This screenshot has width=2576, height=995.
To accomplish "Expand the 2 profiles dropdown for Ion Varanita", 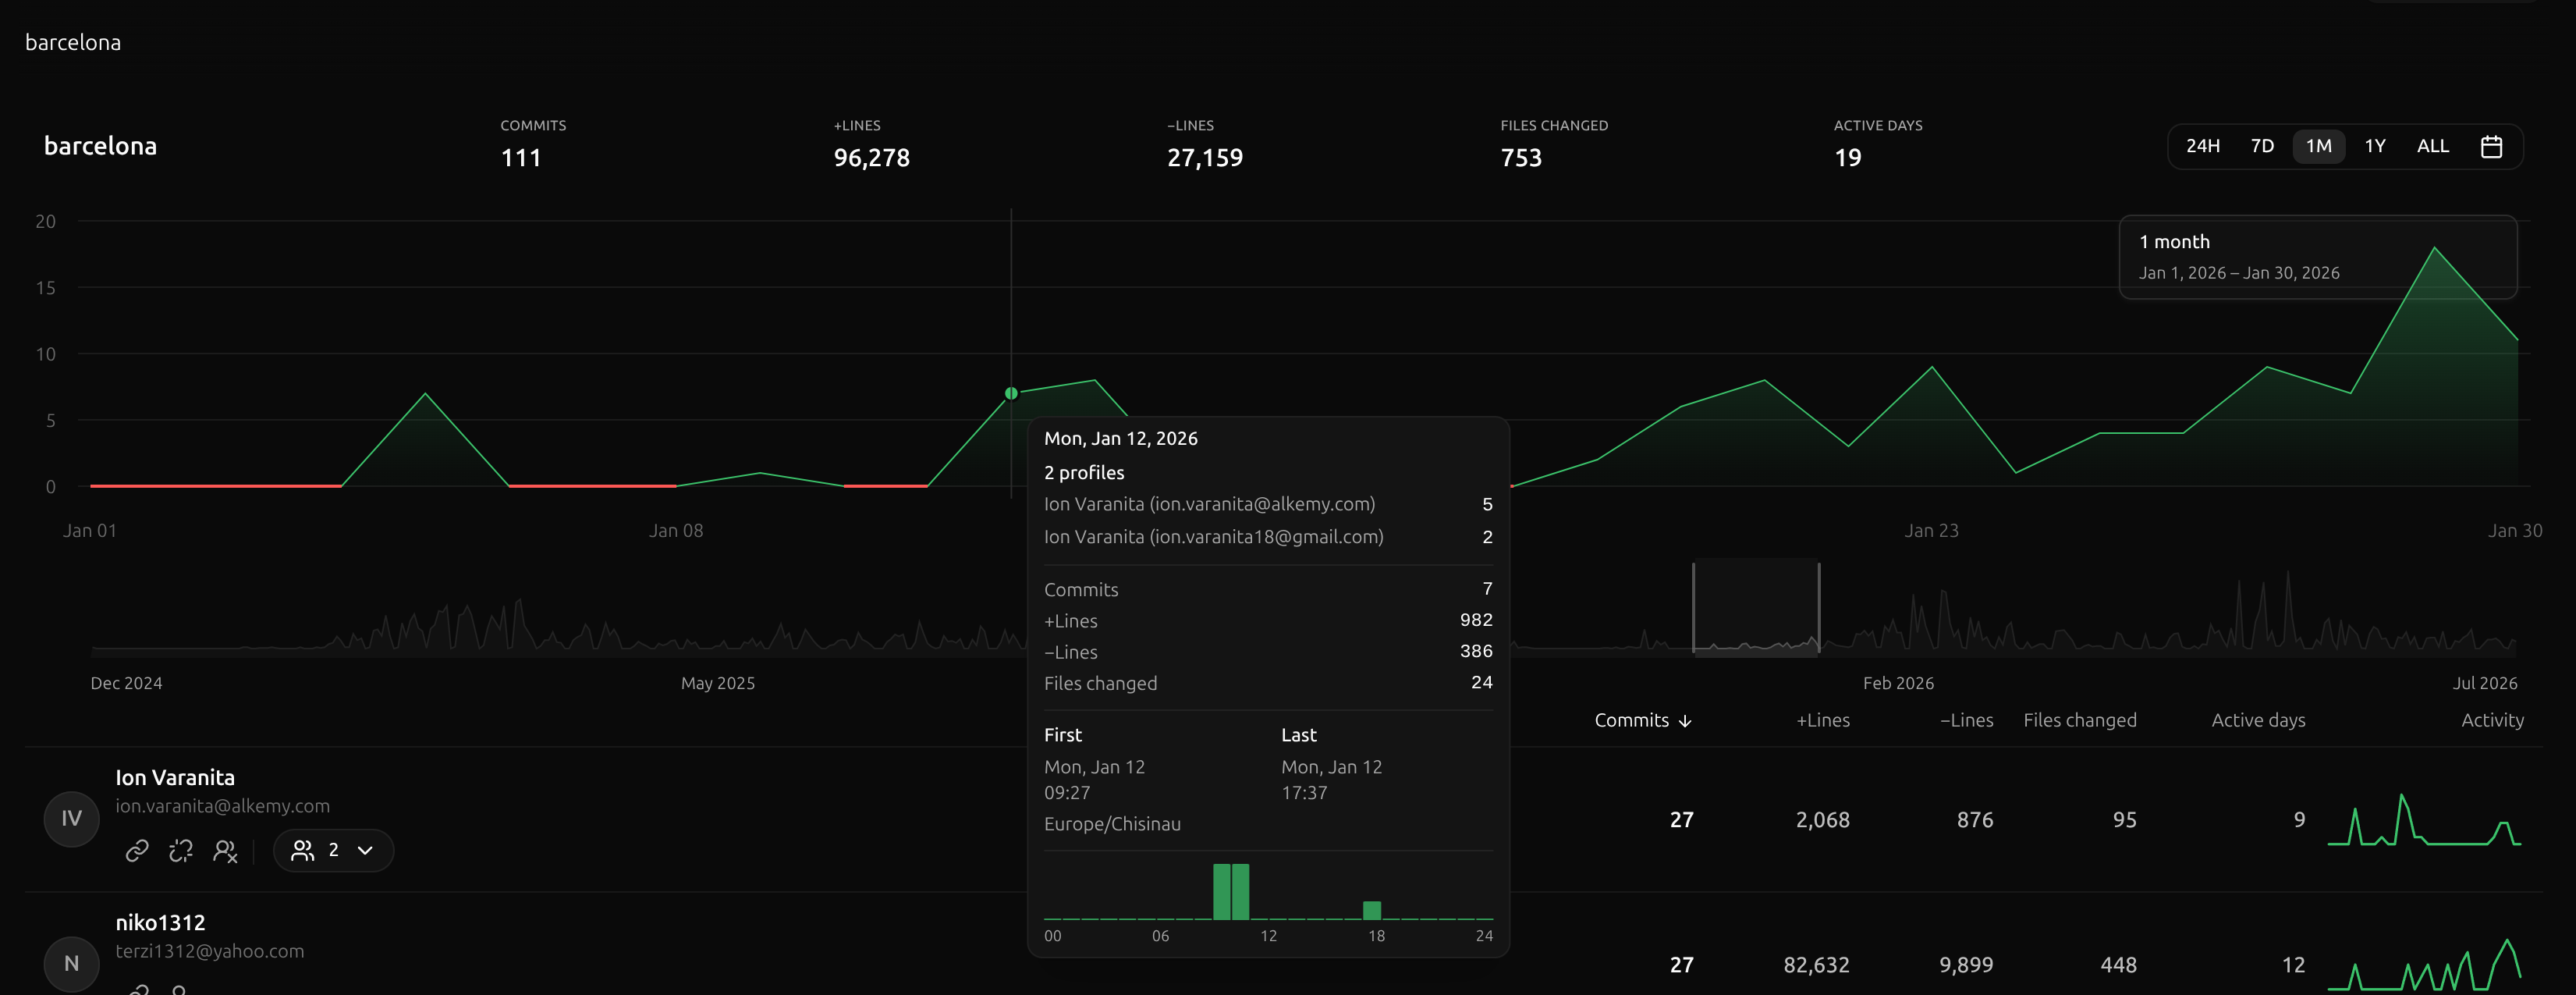I will pyautogui.click(x=333, y=850).
